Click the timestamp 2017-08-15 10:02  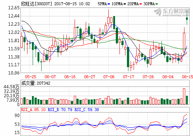tap(72, 4)
